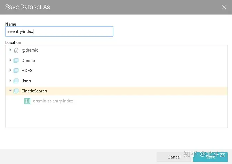Click the Json space icon
This screenshot has height=164, width=232.
click(16, 81)
